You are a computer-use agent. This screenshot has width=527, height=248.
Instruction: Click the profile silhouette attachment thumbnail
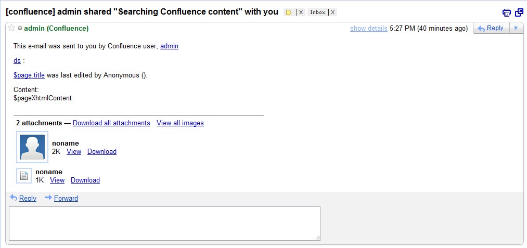[x=32, y=147]
